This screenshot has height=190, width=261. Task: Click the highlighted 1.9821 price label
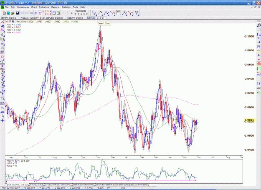[x=249, y=120]
